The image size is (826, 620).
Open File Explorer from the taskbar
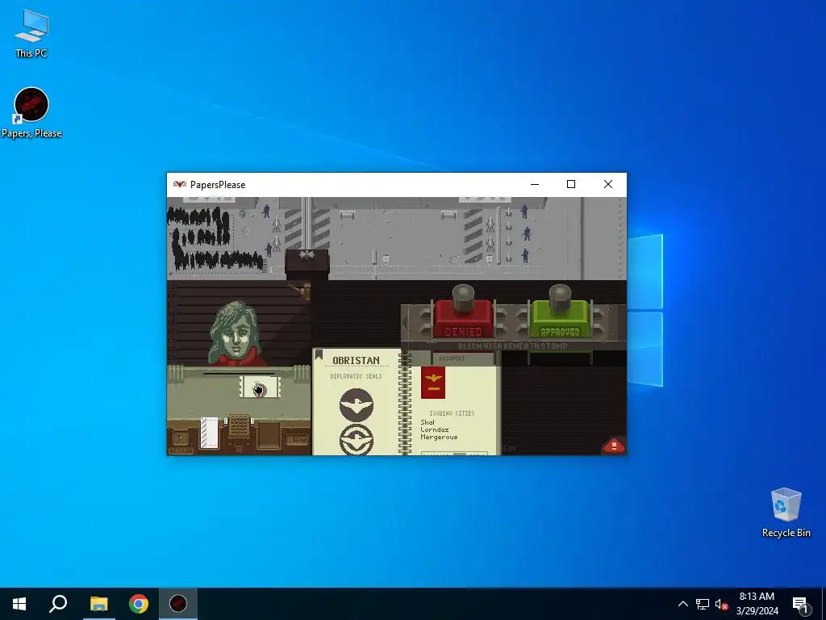[x=98, y=604]
